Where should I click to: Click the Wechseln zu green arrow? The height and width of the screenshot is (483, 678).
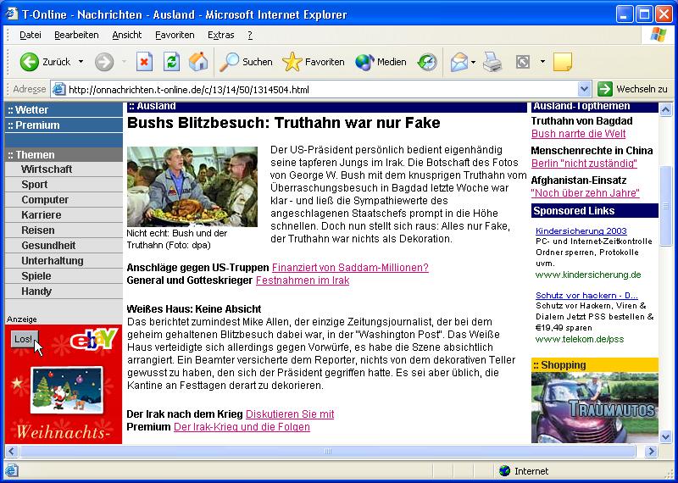point(605,90)
